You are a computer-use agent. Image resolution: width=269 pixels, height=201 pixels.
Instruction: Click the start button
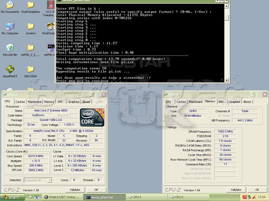click(12, 197)
